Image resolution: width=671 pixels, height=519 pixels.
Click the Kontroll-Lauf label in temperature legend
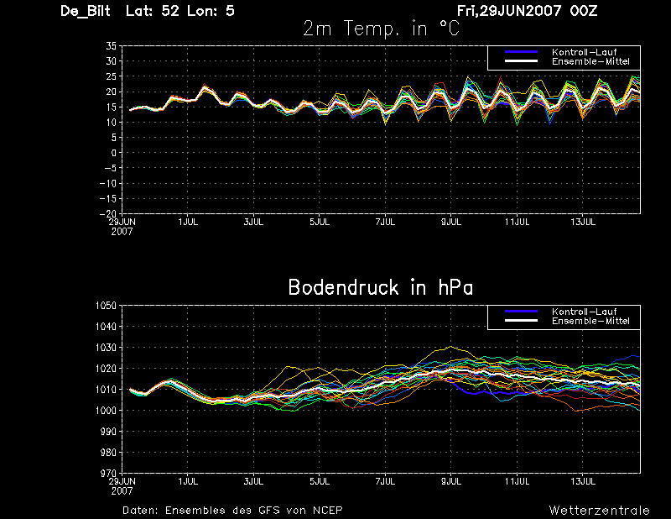[x=584, y=52]
